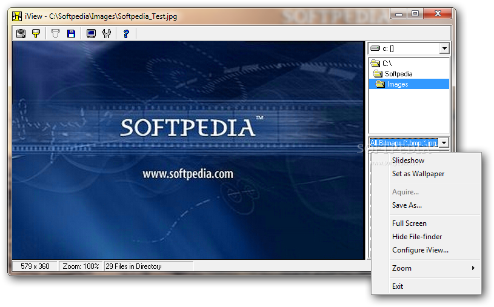Click the Zoom: 100% status bar entry
This screenshot has height=307, width=494.
81,266
